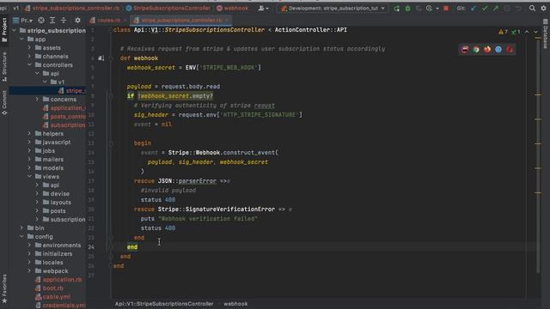Image resolution: width=550 pixels, height=309 pixels.
Task: Open the Project tool window tab
Action: 4,29
